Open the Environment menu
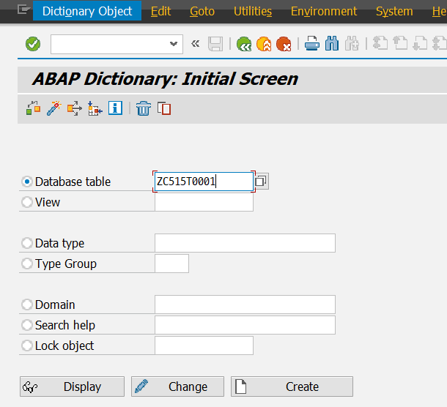Screen dimensions: 447x407 tap(324, 12)
